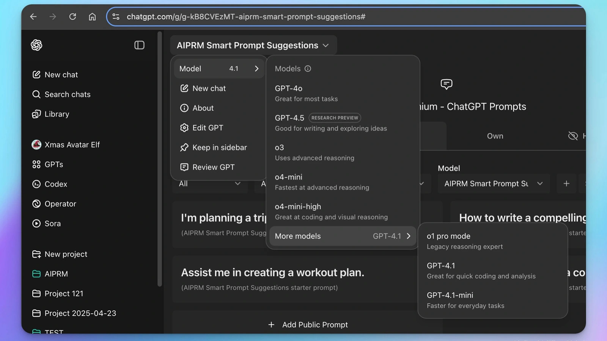Screen dimensions: 607x341
Task: Create a New project in sidebar
Action: pos(60,254)
